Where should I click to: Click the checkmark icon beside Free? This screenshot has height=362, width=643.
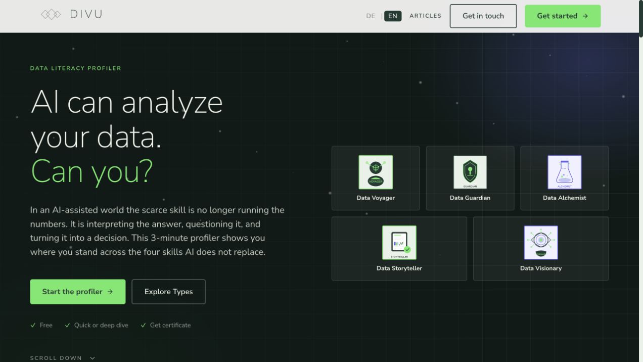(x=33, y=325)
